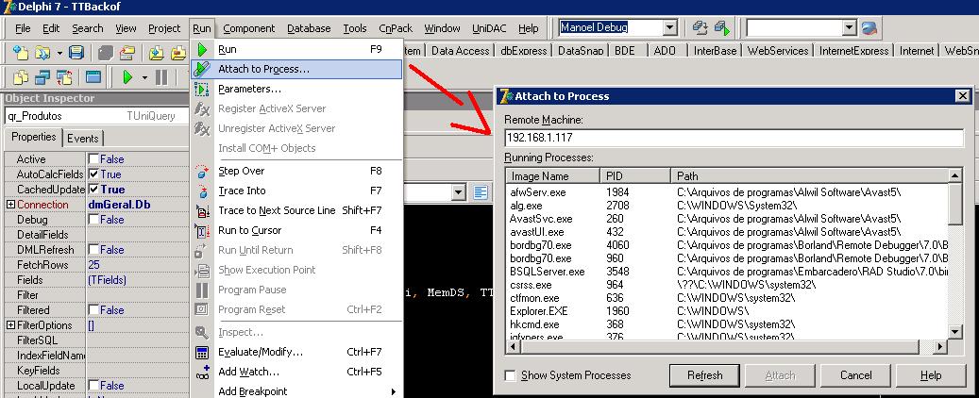Click the Save All gray icon

click(x=106, y=53)
